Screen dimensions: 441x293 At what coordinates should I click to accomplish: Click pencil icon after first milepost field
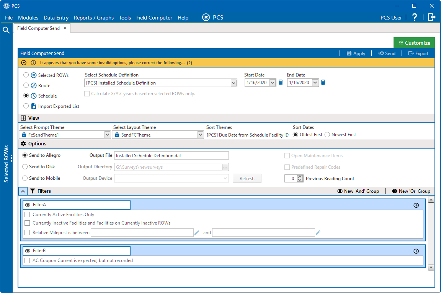197,233
